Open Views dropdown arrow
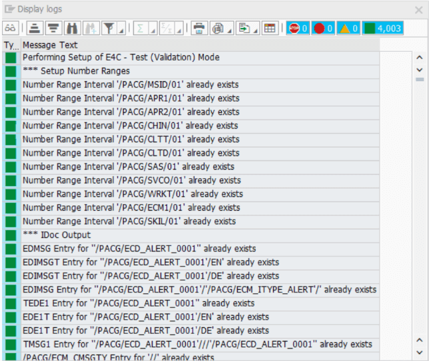The width and height of the screenshot is (429, 361). click(230, 28)
